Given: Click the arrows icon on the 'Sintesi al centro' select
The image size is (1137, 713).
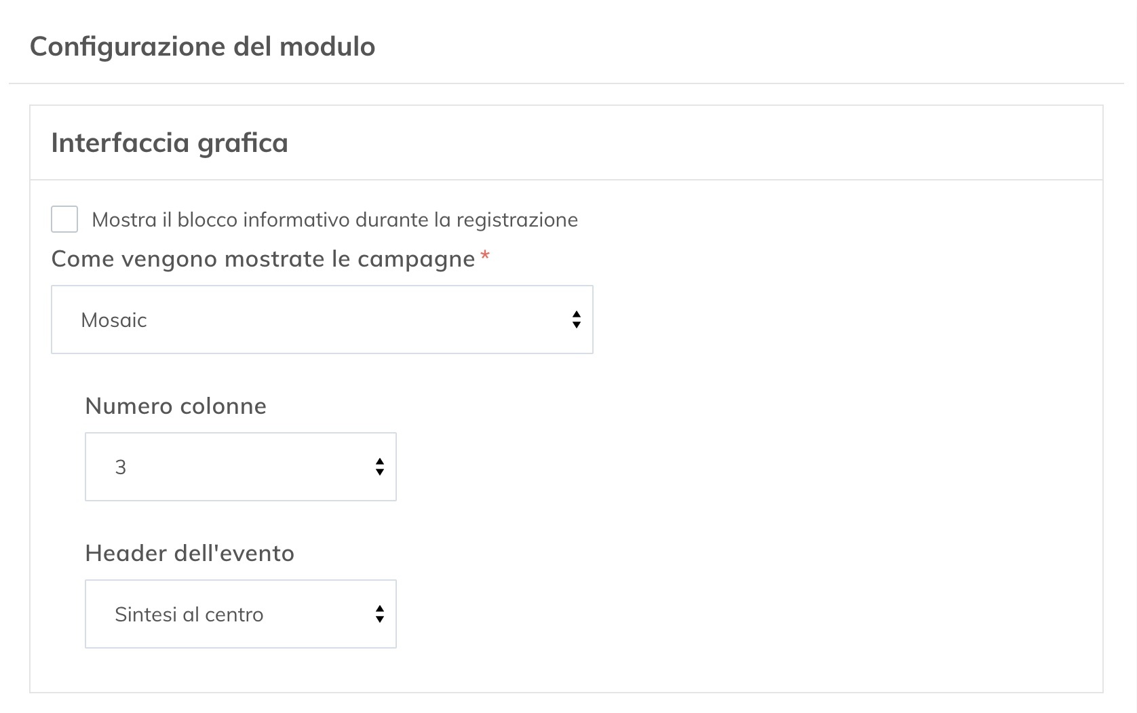Looking at the screenshot, I should pyautogui.click(x=380, y=614).
